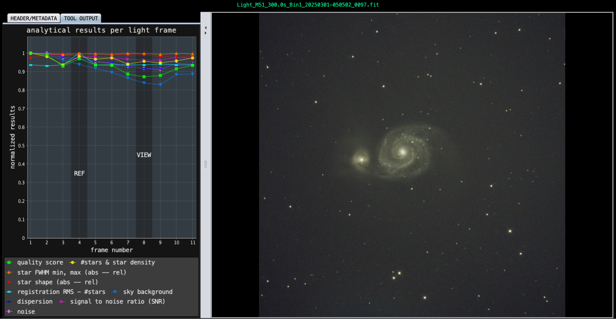The height and width of the screenshot is (319, 616).
Task: Click the companion galaxy NGC 5195 in image
Action: click(361, 159)
